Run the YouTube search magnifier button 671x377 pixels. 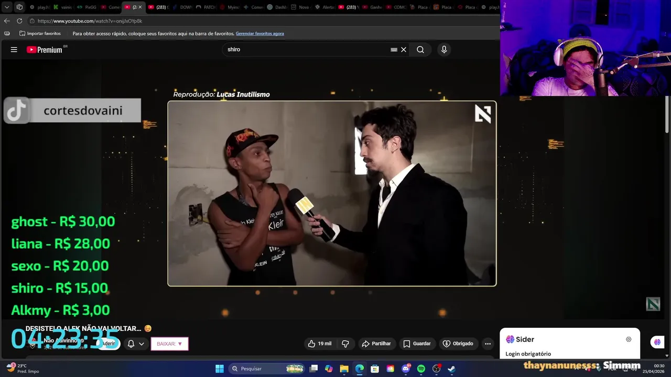tap(420, 50)
